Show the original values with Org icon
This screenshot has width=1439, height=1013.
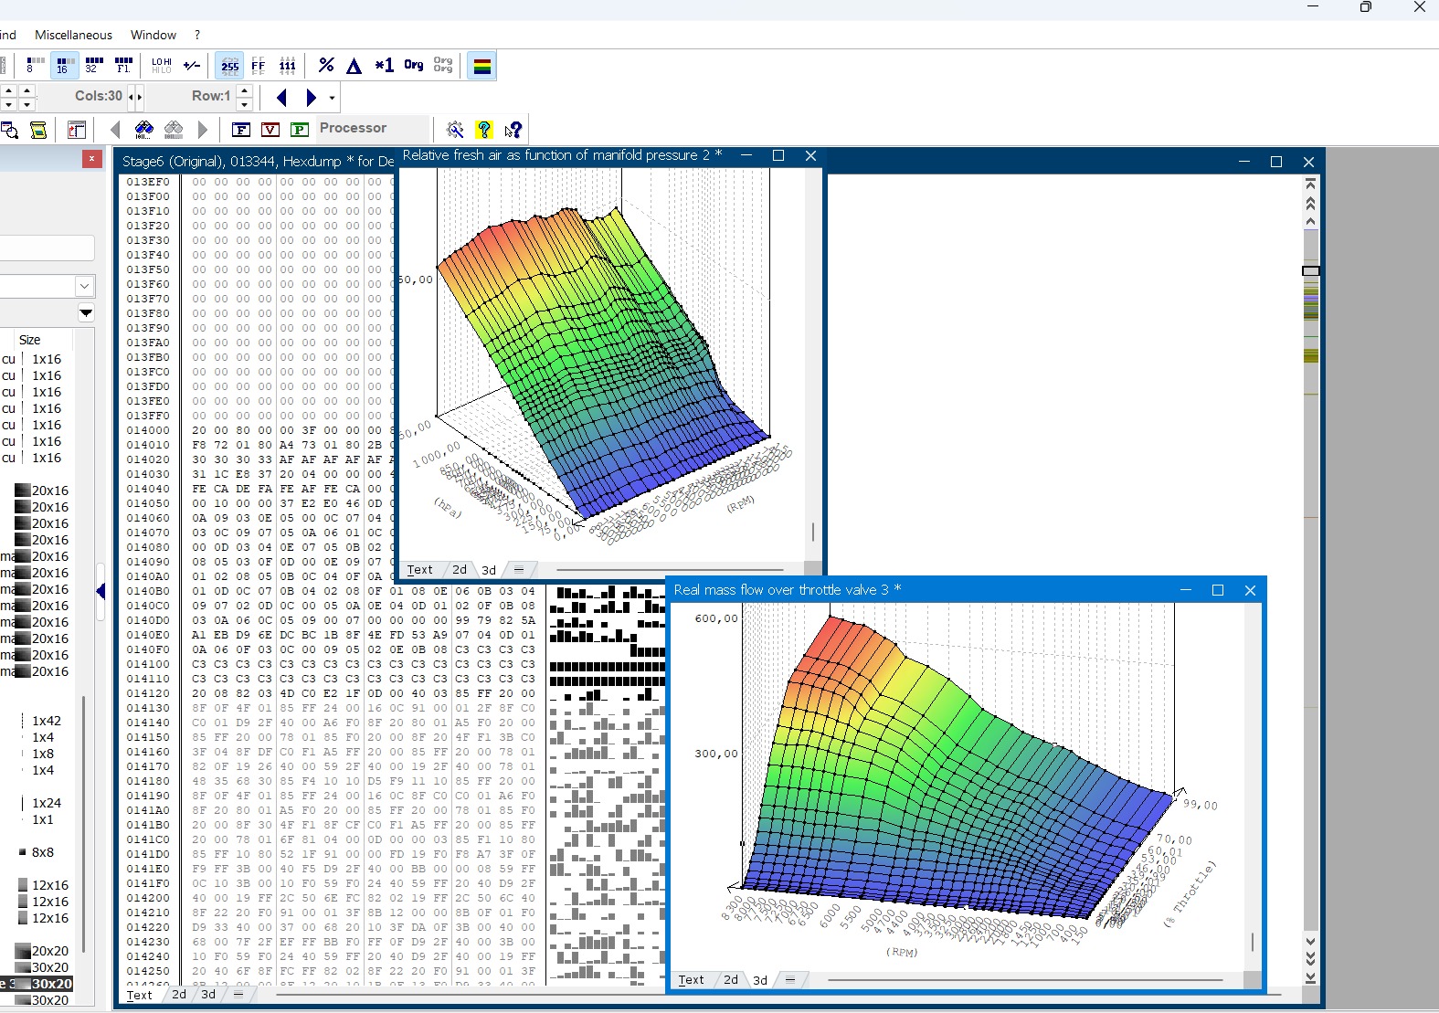pyautogui.click(x=414, y=66)
